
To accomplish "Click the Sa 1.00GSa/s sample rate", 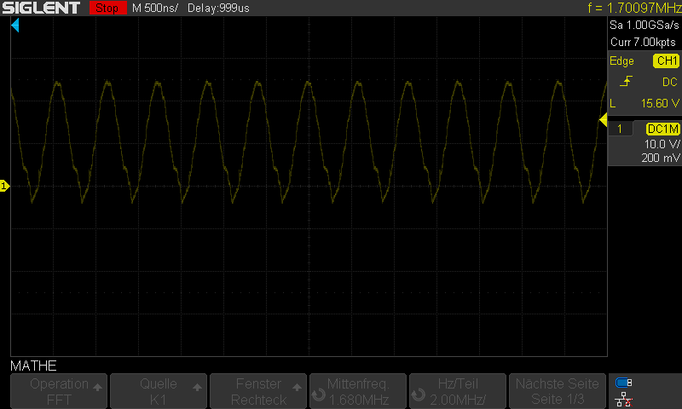I will coord(644,26).
